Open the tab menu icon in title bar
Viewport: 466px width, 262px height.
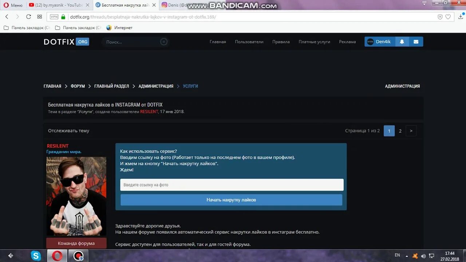point(424,3)
